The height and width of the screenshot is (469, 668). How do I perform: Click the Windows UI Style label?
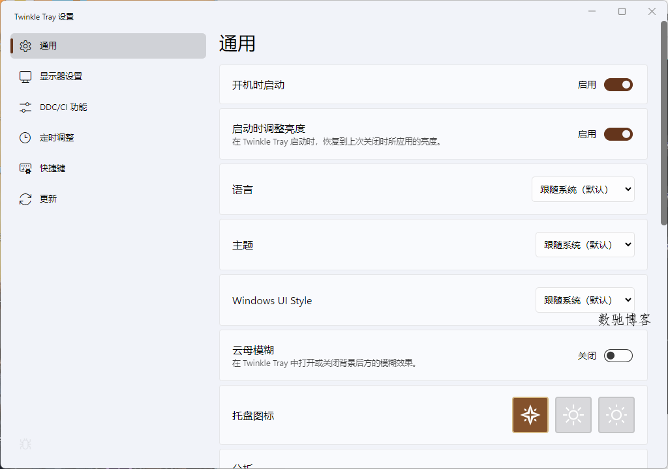pyautogui.click(x=272, y=301)
